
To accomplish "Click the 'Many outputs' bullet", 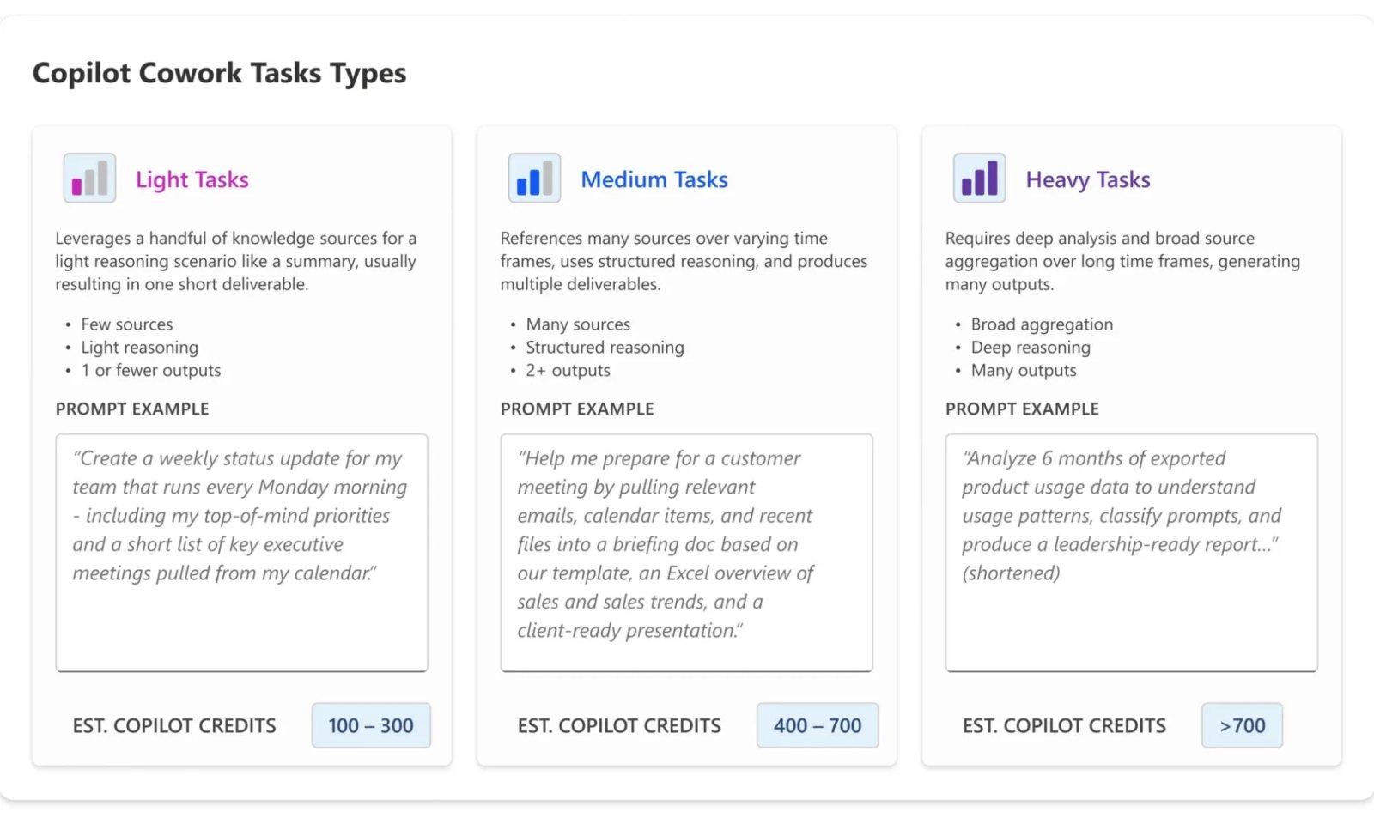I will 1024,371.
